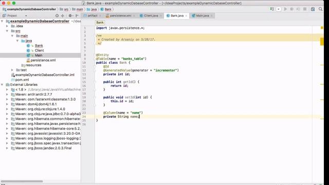This screenshot has width=329, height=185.
Task: Open the run configuration dropdown
Action: (x=279, y=9)
